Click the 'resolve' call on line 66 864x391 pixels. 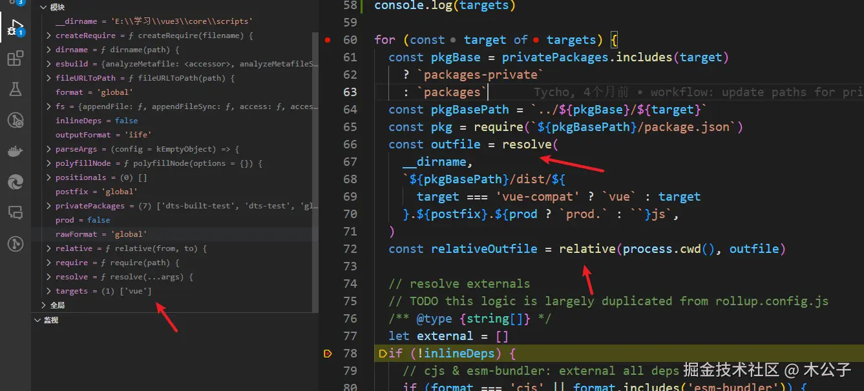point(527,145)
